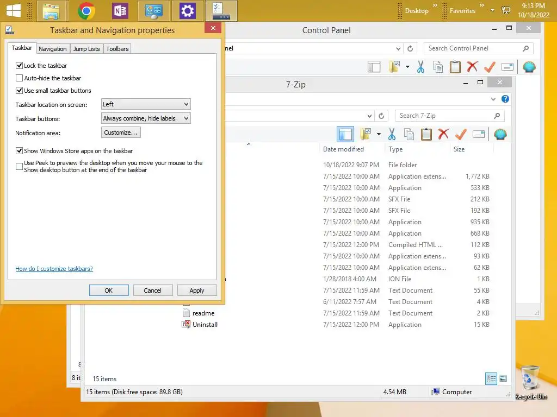The image size is (557, 417).
Task: Click the shell globe icon in Control Panel toolbar
Action: [x=529, y=67]
